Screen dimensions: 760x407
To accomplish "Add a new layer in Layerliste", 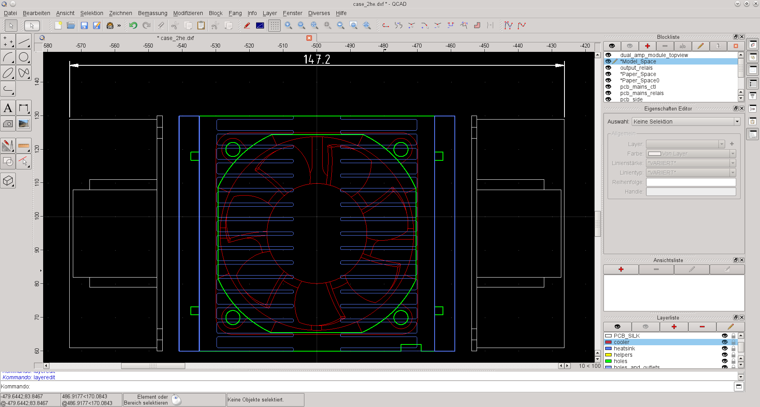I will 674,327.
